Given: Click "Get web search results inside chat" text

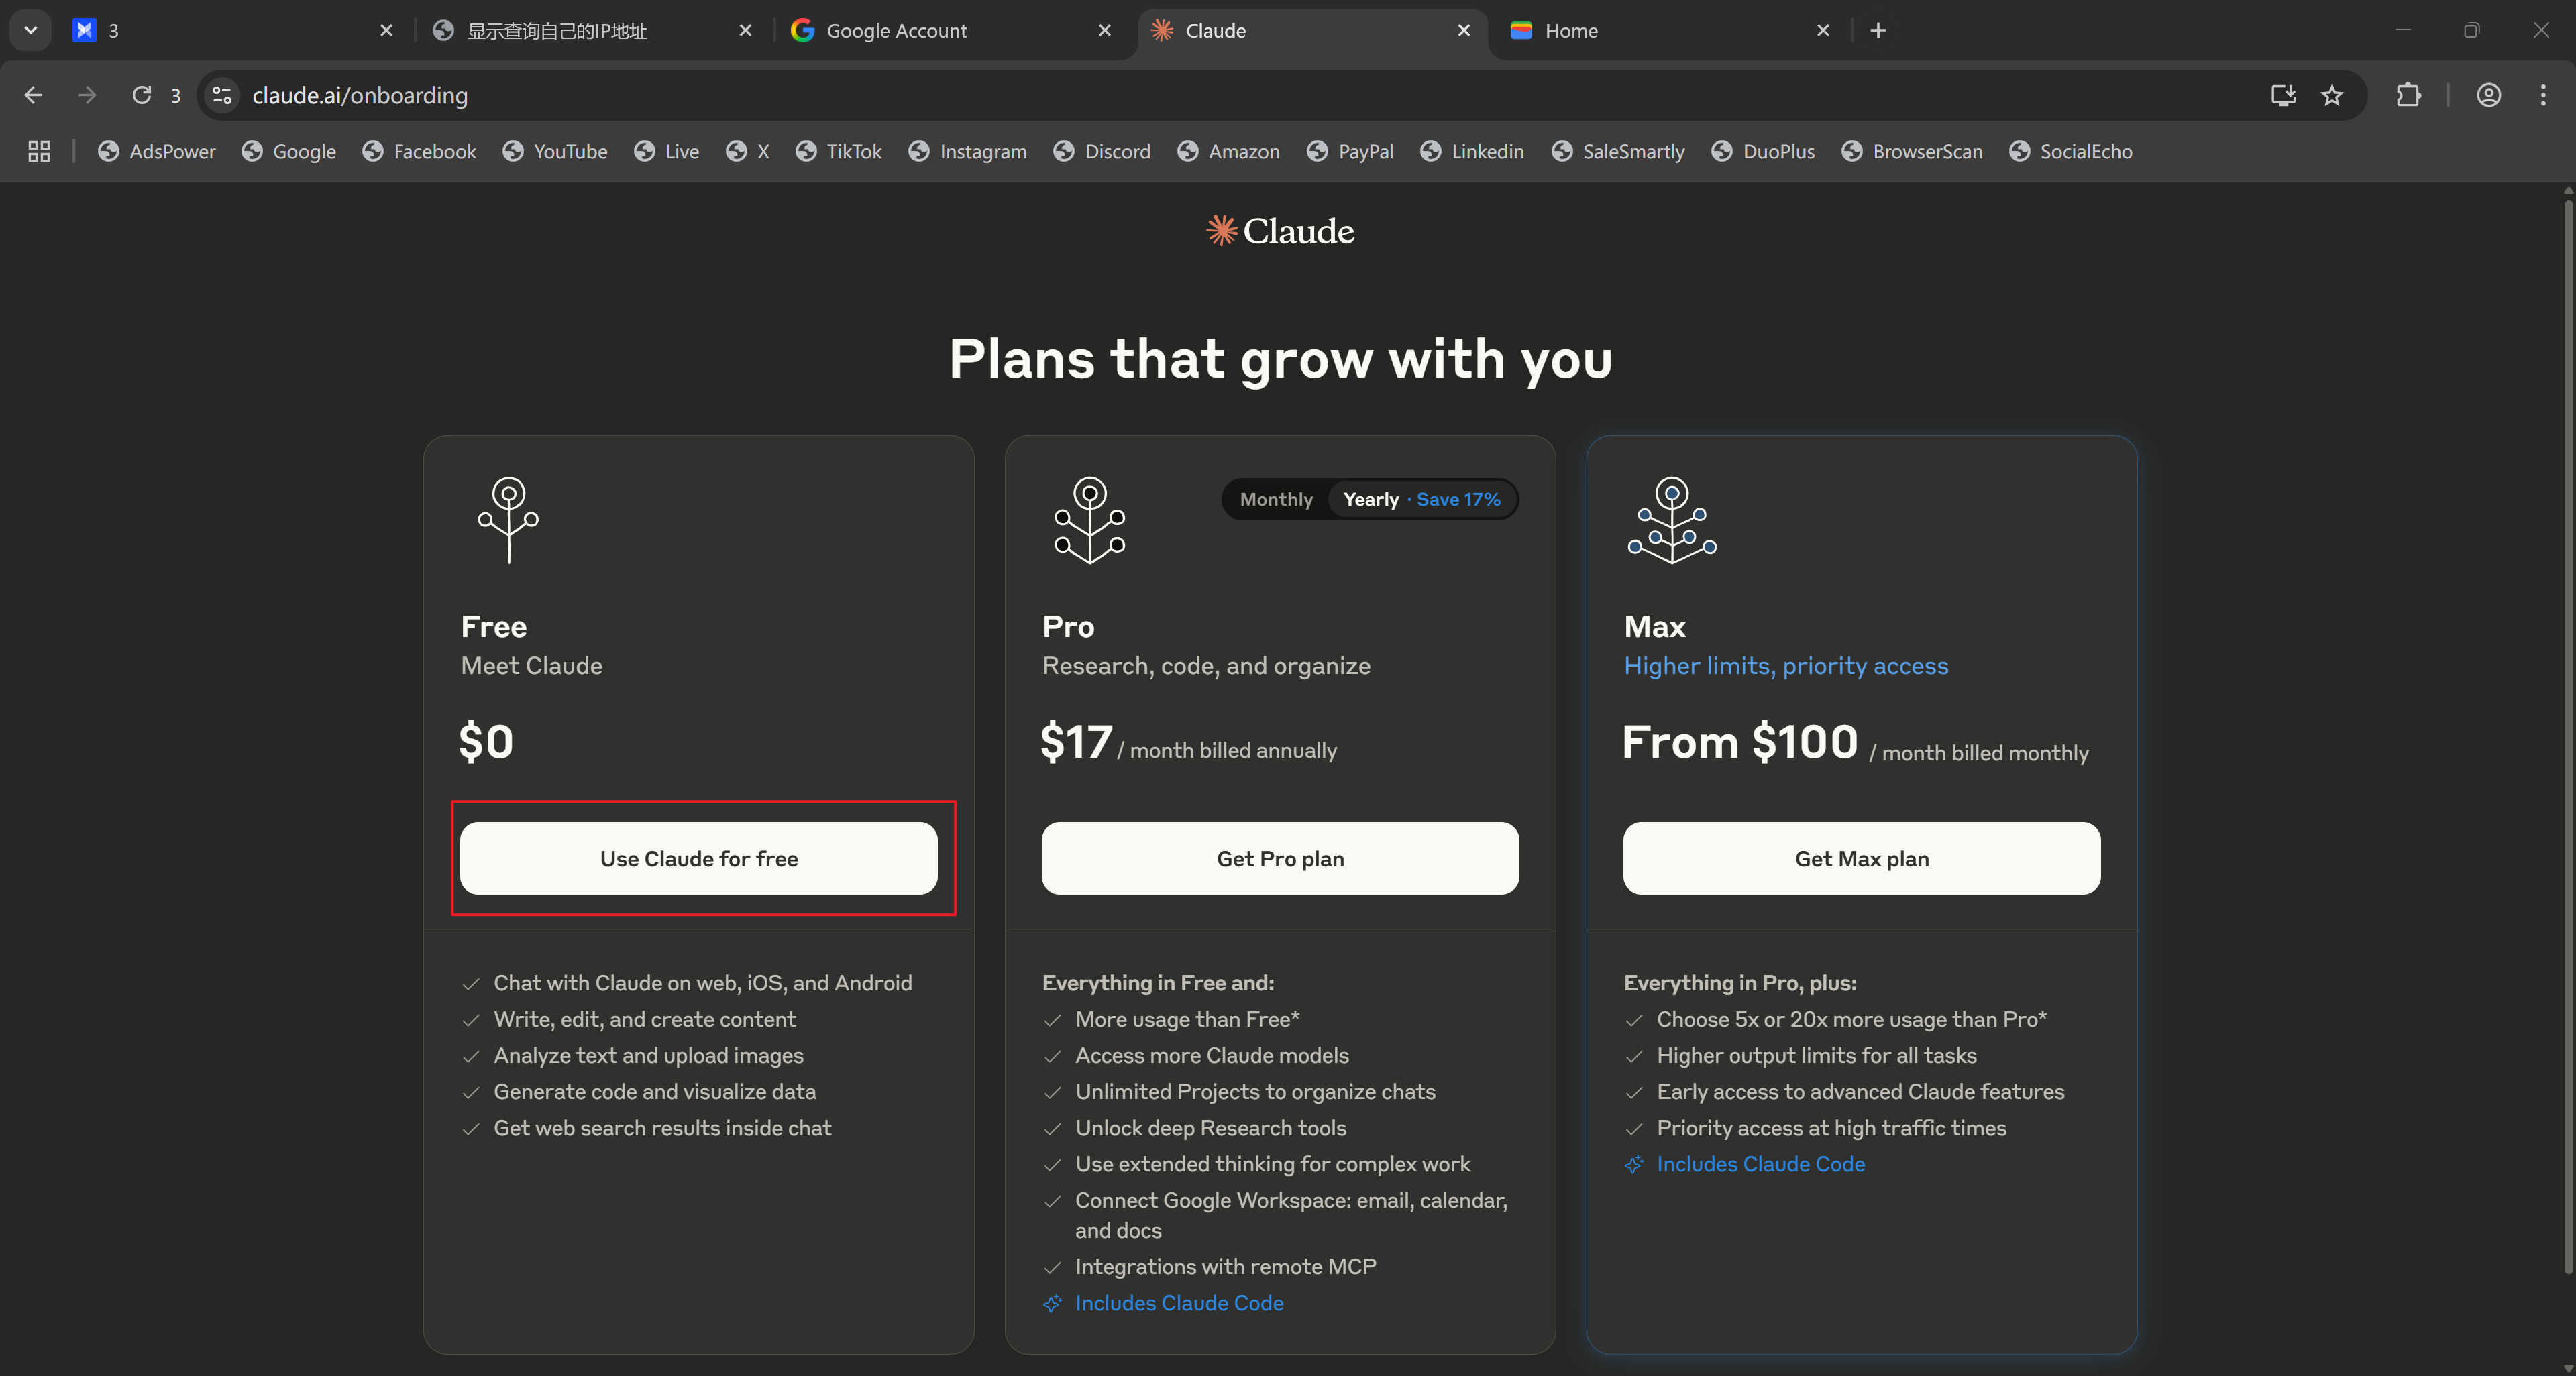Looking at the screenshot, I should click(x=662, y=1127).
